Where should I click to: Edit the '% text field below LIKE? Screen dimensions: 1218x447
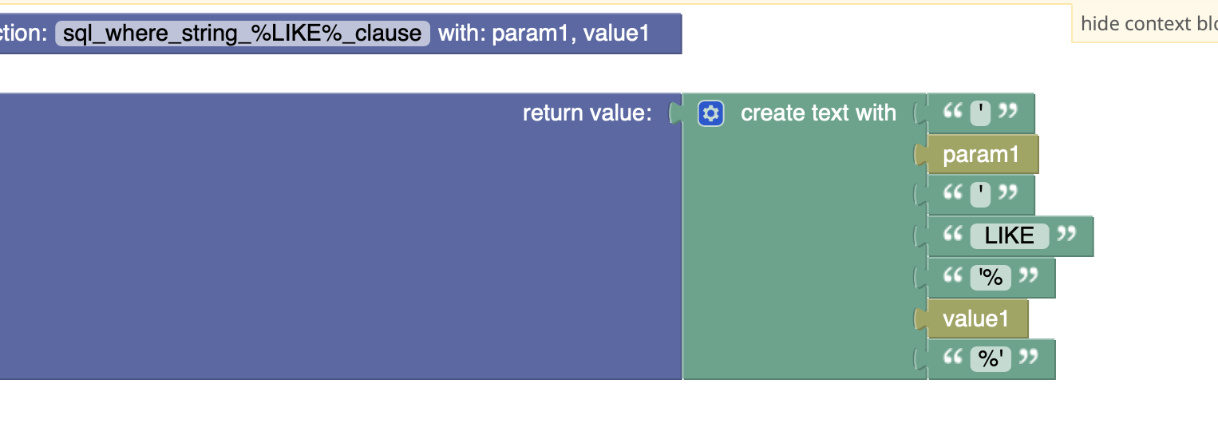tap(991, 277)
